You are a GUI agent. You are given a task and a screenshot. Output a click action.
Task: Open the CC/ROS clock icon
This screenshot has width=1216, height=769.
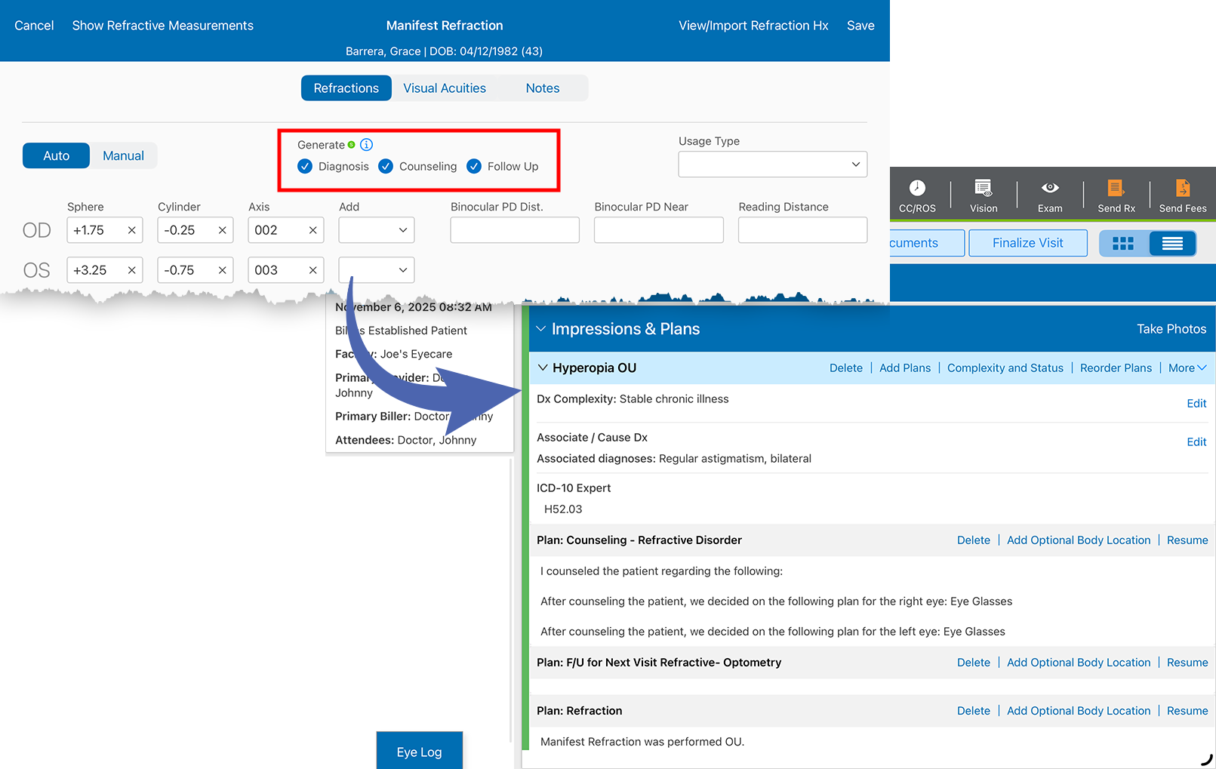point(916,189)
